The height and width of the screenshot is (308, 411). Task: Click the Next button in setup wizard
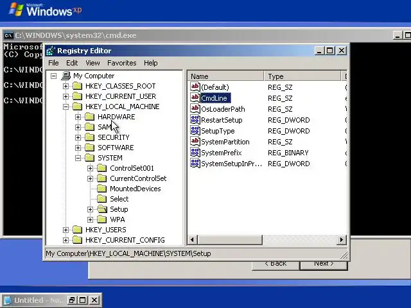[324, 264]
